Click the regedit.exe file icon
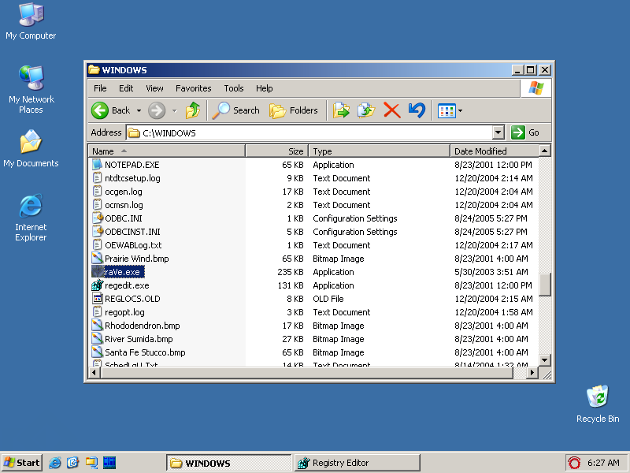This screenshot has width=630, height=473. pos(97,285)
